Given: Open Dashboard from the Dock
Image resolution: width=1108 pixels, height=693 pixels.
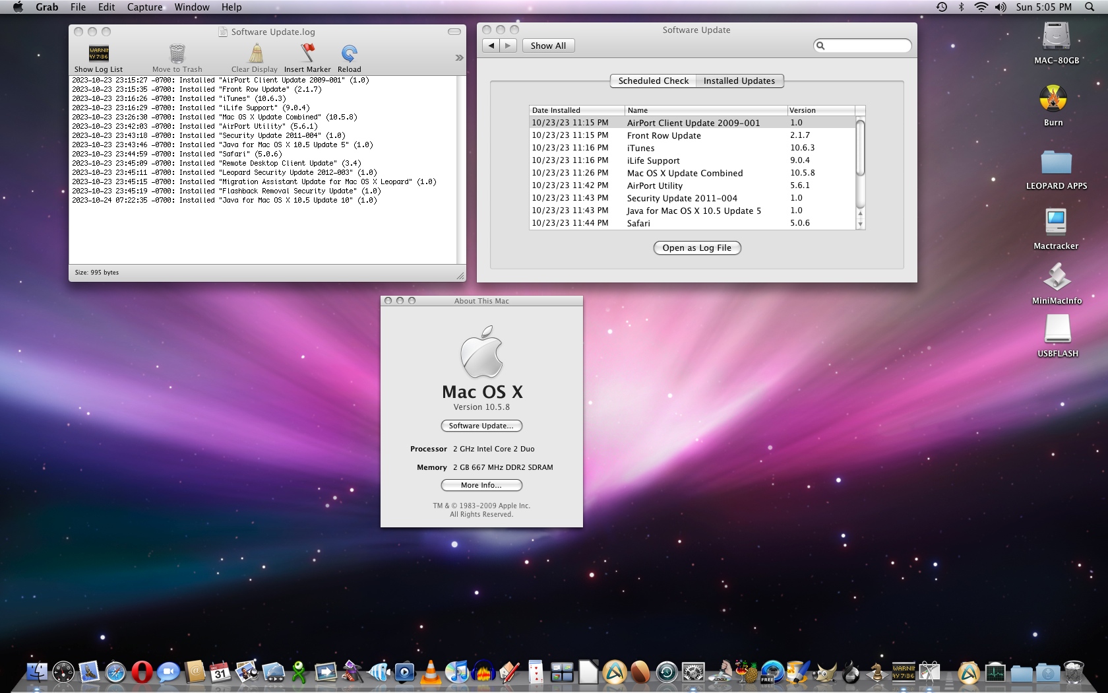Looking at the screenshot, I should (63, 672).
